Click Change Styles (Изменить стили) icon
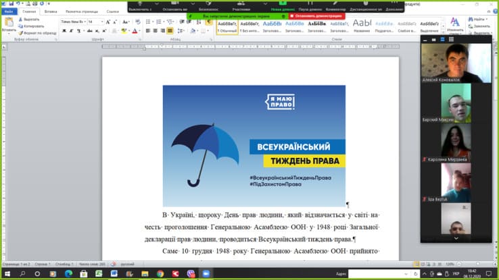Viewport: 499px width, 280px height. pos(455,22)
